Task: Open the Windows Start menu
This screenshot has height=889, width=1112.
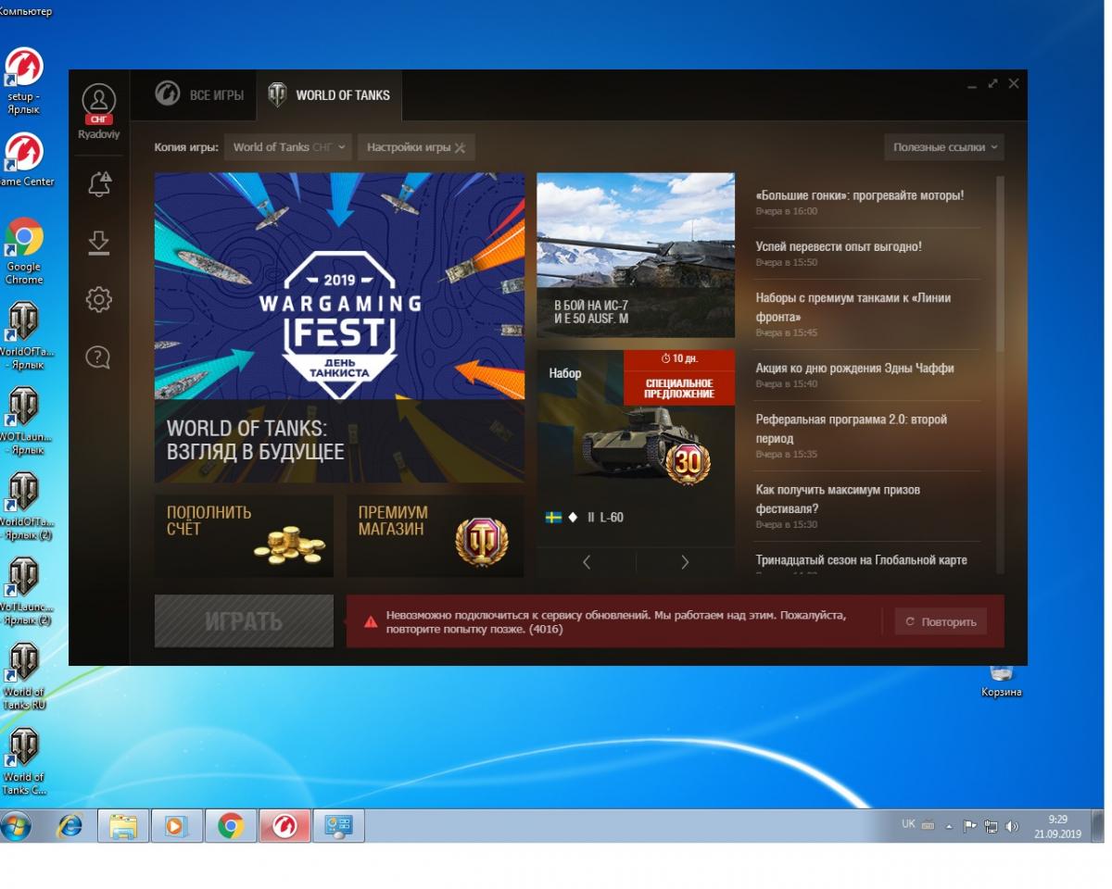Action: (x=17, y=825)
